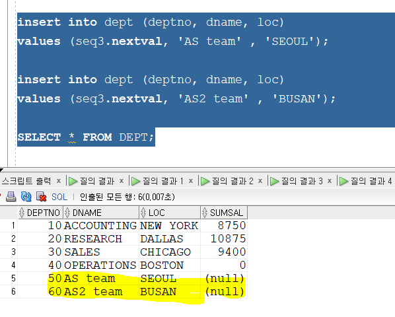Screen dimensions: 395x317
Task: Place cursor on 'AS team' in the first insert
Action: point(209,42)
